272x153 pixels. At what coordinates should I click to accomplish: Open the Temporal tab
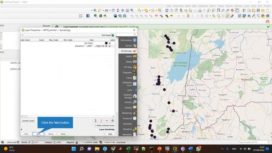pos(128,118)
